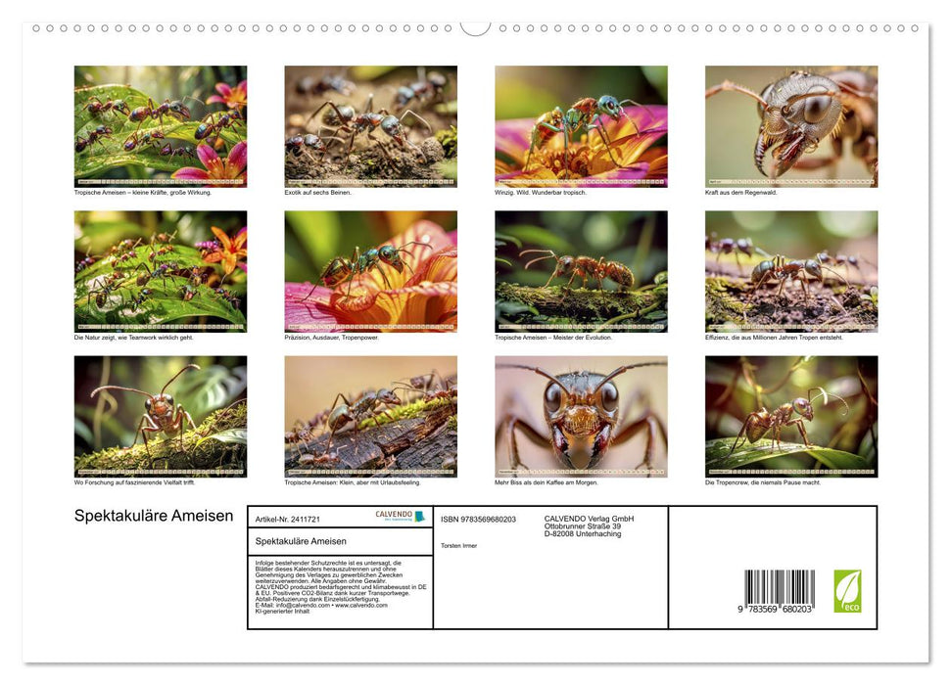Viewport: 951px width, 685px height.
Task: Click author name 'Torsten Irmer'
Action: click(x=459, y=546)
